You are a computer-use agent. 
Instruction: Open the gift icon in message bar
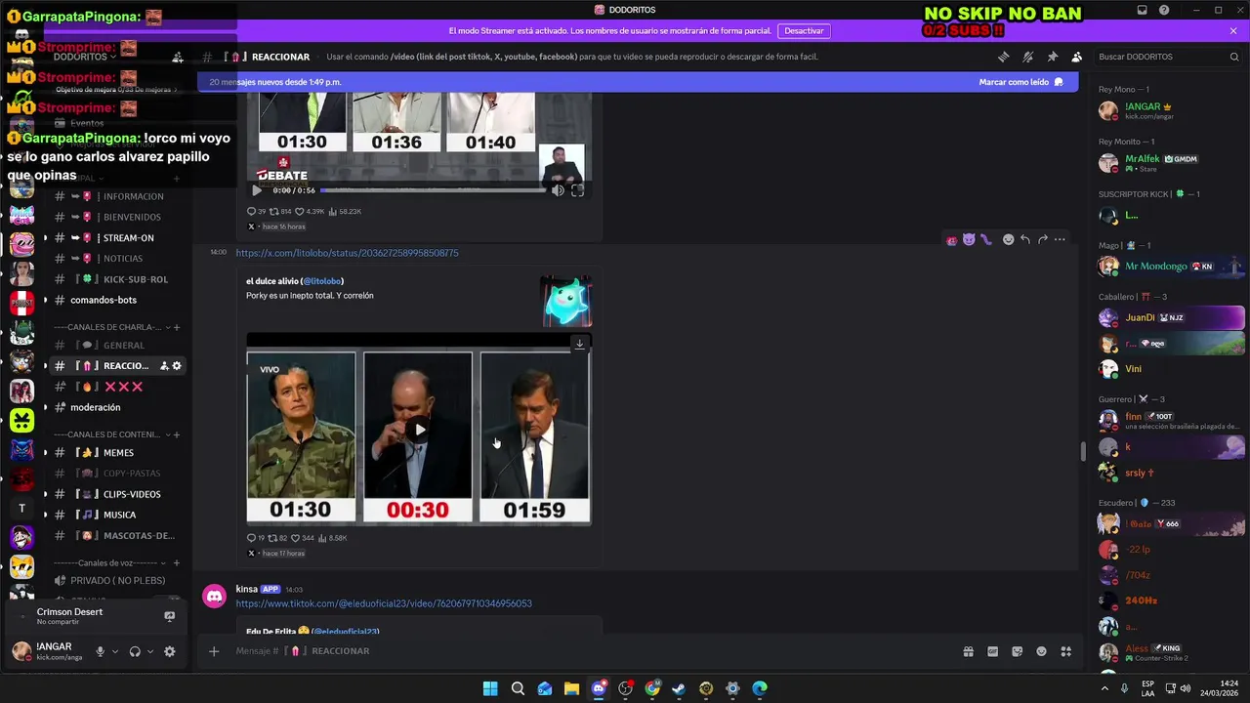pos(969,651)
